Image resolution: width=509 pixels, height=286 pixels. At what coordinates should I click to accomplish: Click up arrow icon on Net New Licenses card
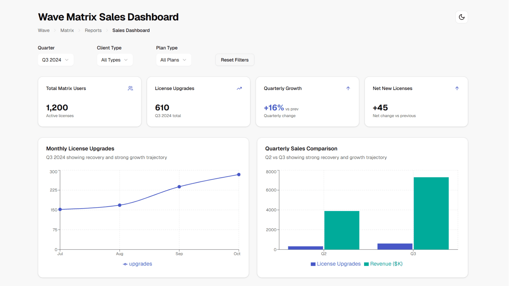(457, 88)
